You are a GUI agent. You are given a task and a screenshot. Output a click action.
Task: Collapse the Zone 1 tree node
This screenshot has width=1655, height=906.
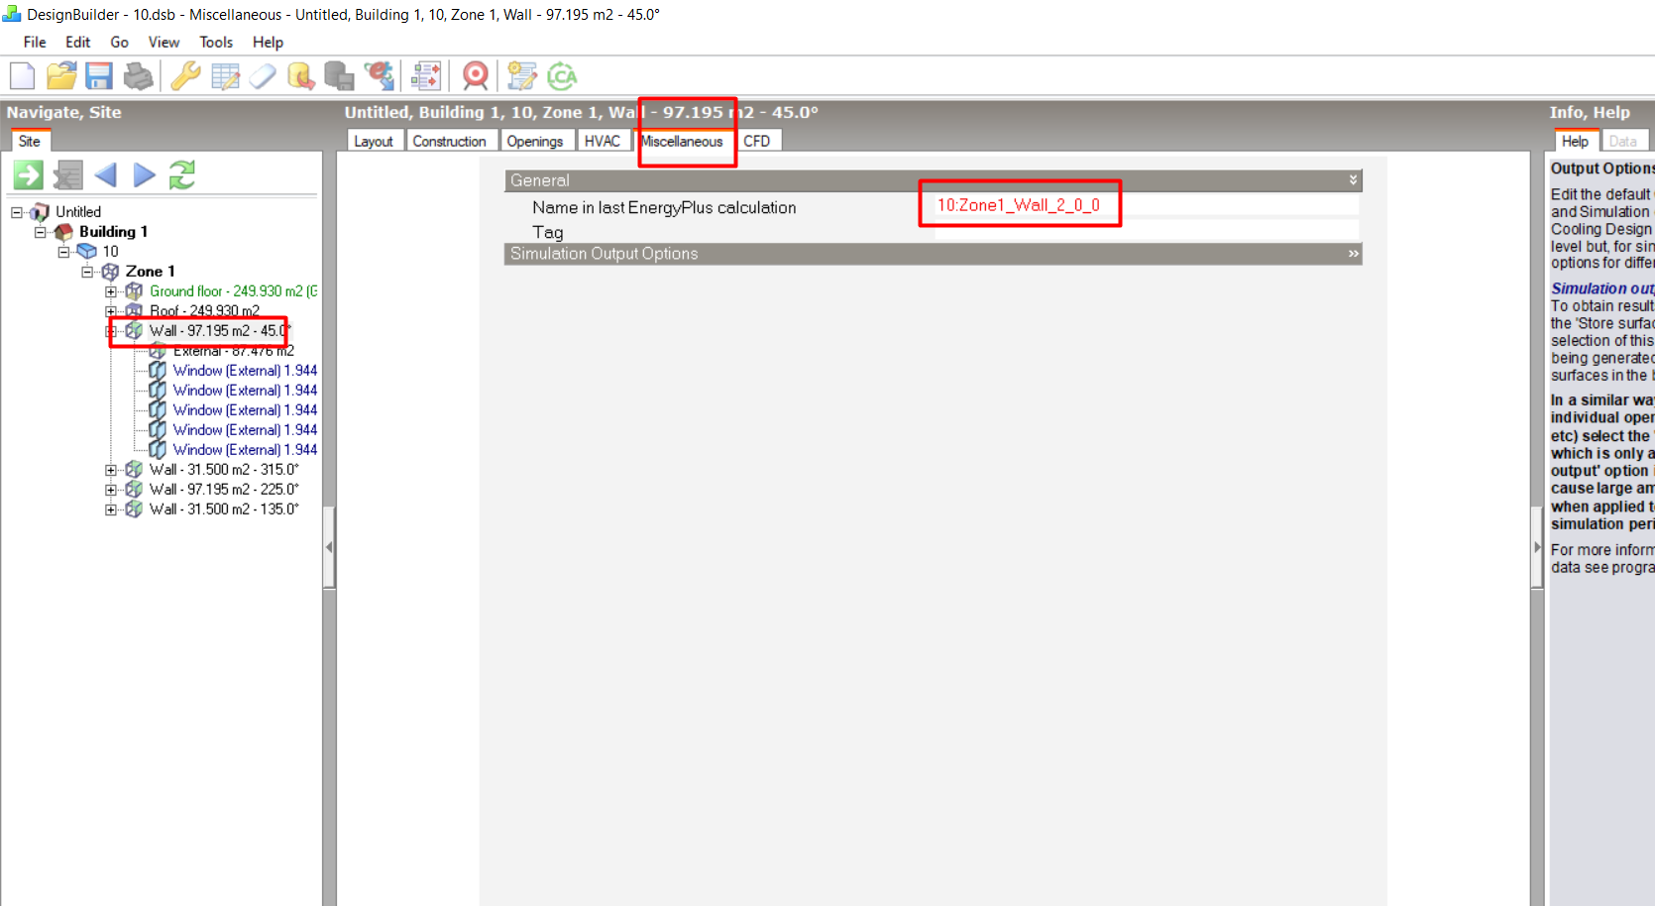point(87,272)
